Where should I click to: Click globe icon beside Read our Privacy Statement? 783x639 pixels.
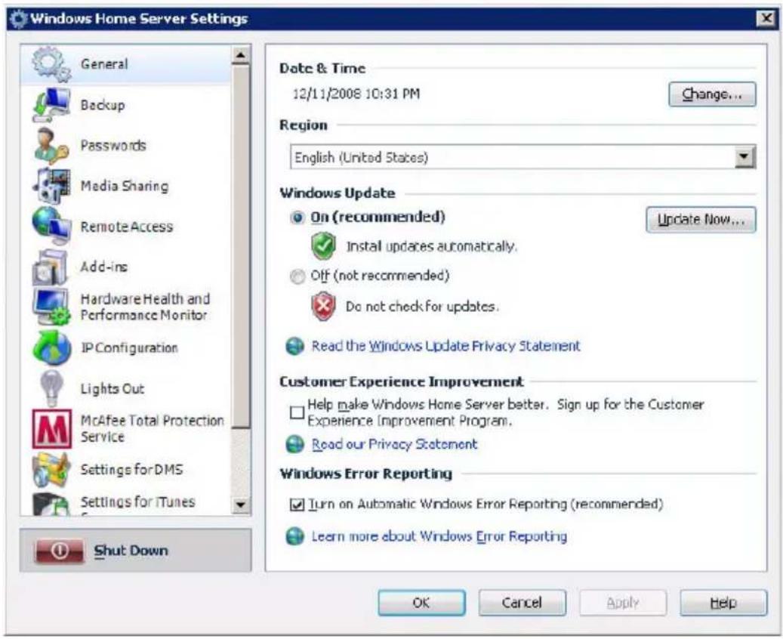tap(294, 444)
